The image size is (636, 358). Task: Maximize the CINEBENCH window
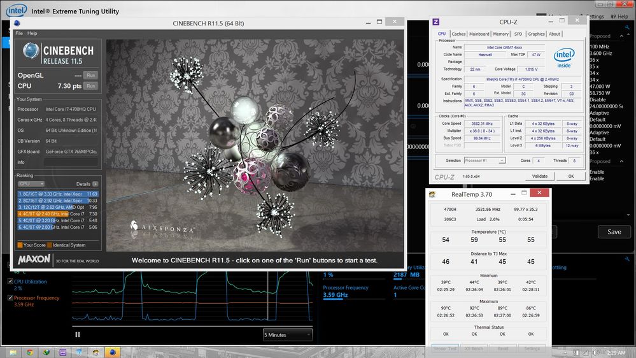(379, 22)
